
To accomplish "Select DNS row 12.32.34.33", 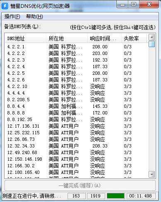I will click(77, 146).
